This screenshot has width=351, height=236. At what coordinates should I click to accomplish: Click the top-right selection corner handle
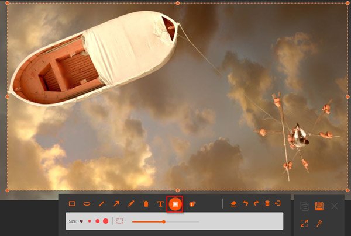coord(347,3)
